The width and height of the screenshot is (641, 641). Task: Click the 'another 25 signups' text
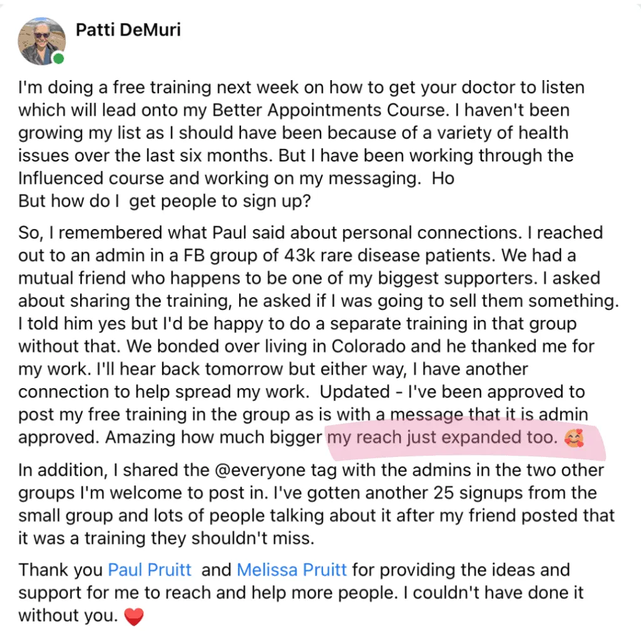pos(384,493)
